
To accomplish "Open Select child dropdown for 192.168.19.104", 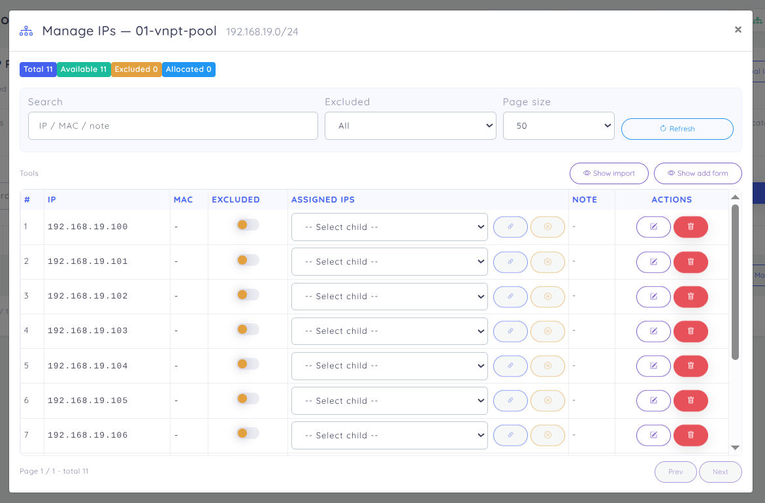I will tap(389, 366).
